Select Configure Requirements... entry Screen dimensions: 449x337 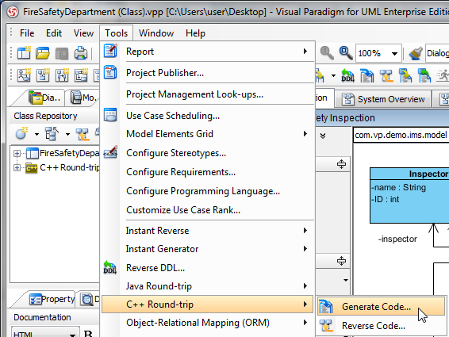[208, 172]
